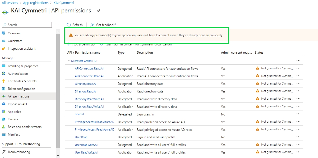Open the Overview page in the sidebar
This screenshot has height=158, width=318.
[14, 33]
